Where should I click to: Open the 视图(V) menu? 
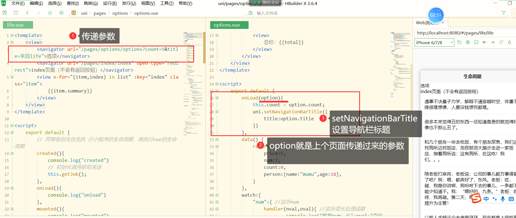pos(148,3)
